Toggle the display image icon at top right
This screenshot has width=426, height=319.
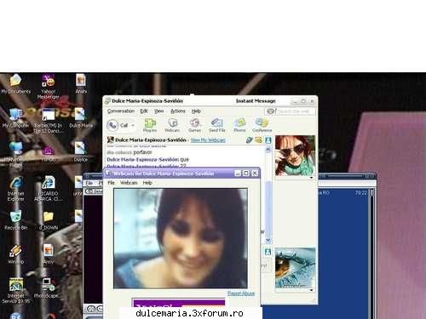[x=268, y=140]
